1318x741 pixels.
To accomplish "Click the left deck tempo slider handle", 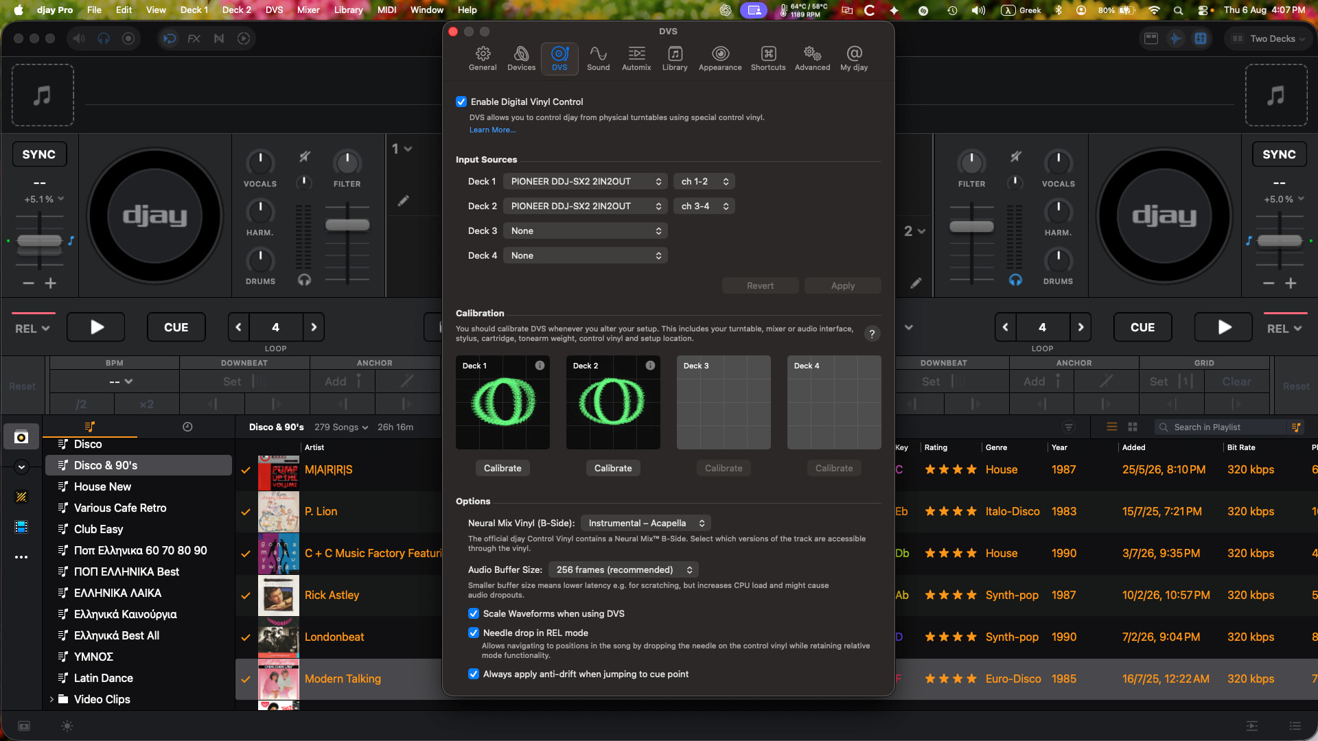I will coord(39,240).
